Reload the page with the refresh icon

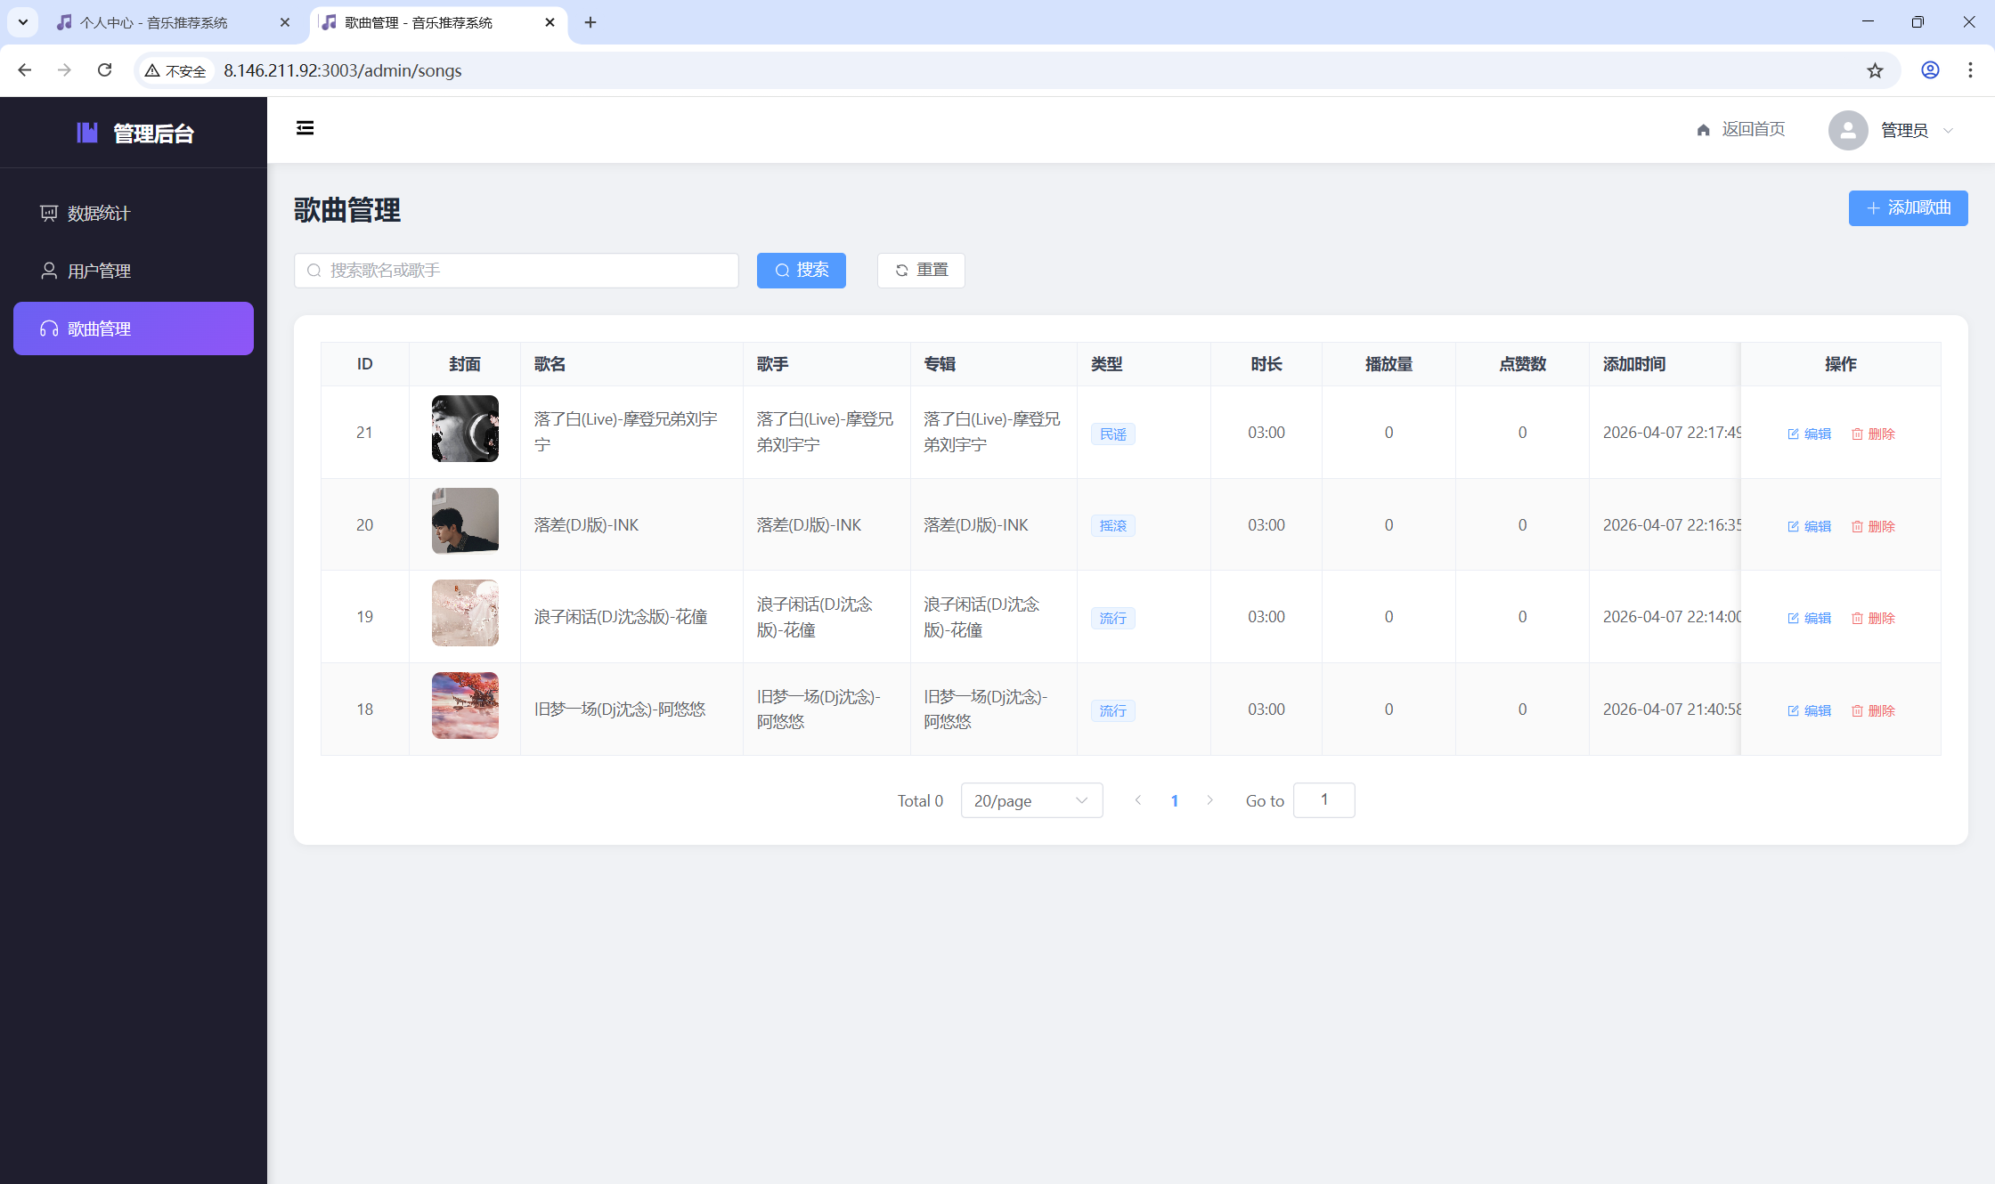[x=104, y=70]
